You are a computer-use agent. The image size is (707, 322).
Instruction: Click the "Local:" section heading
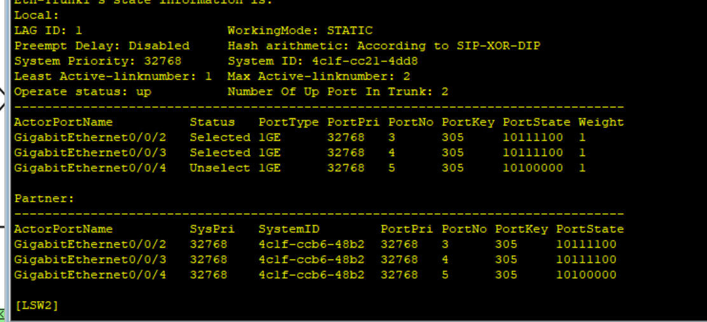click(36, 15)
